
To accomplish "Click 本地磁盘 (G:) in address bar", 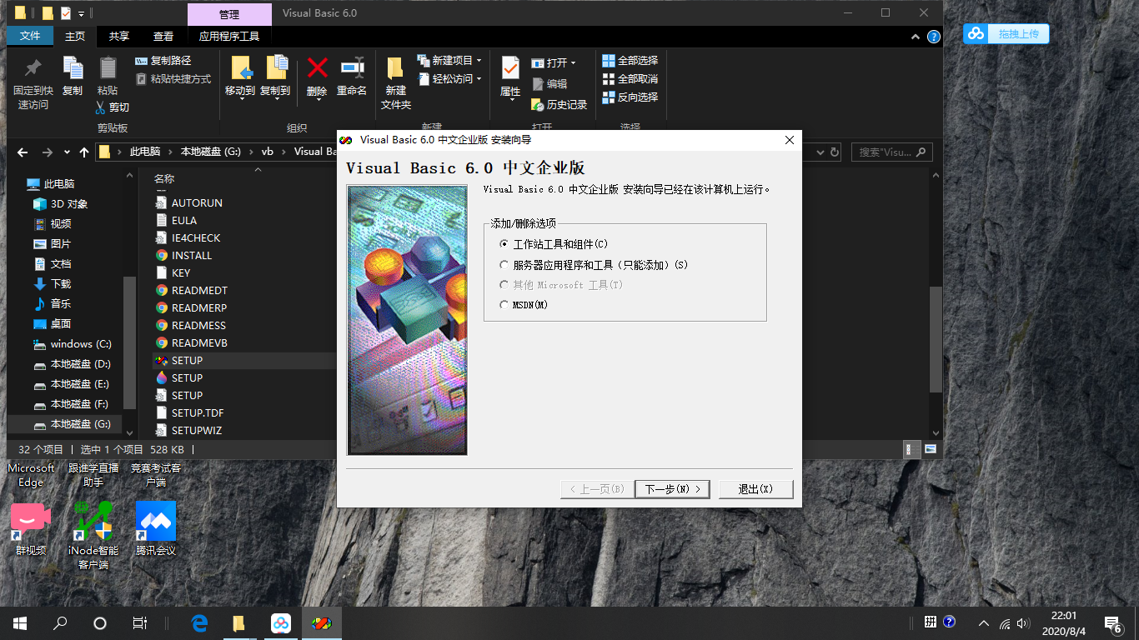I will coord(211,152).
